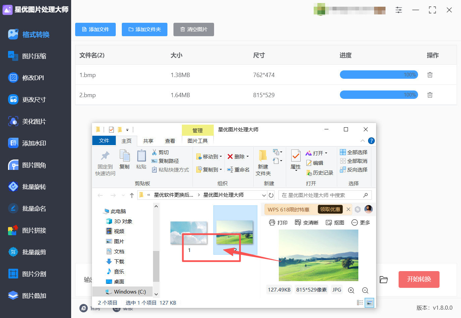Click the 添加文件 button

click(x=95, y=29)
